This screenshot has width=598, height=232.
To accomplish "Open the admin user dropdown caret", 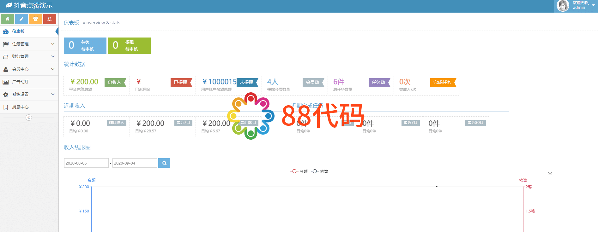I will (x=593, y=5).
